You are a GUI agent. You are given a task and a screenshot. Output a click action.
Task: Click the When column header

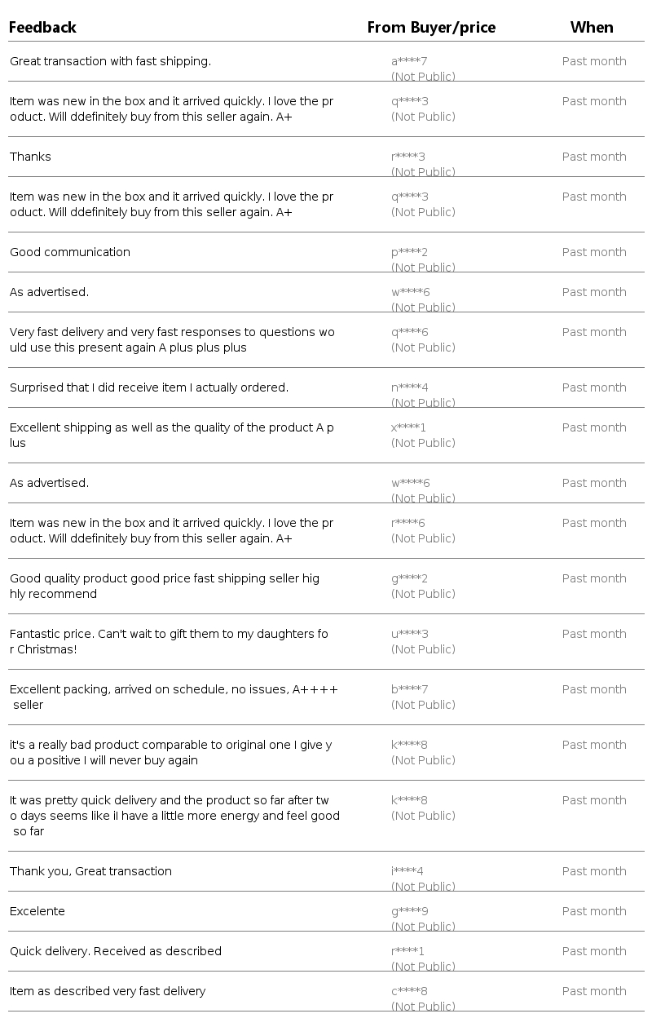pyautogui.click(x=592, y=28)
